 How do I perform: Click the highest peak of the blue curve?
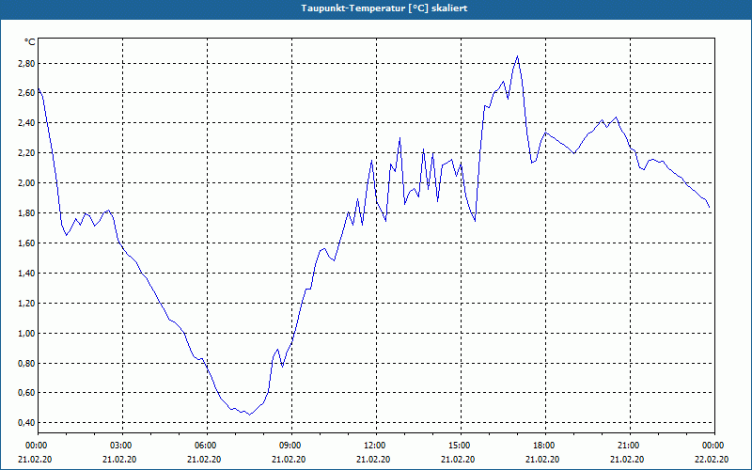tap(517, 56)
